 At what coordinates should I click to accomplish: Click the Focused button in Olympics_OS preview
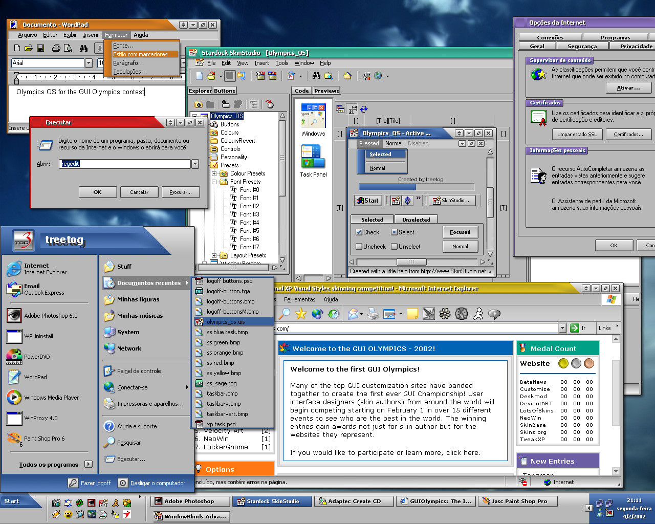click(460, 232)
